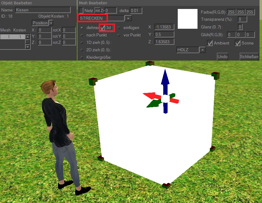Select mesh row 1 in Mesh list
The width and height of the screenshot is (262, 203).
pyautogui.click(x=12, y=37)
